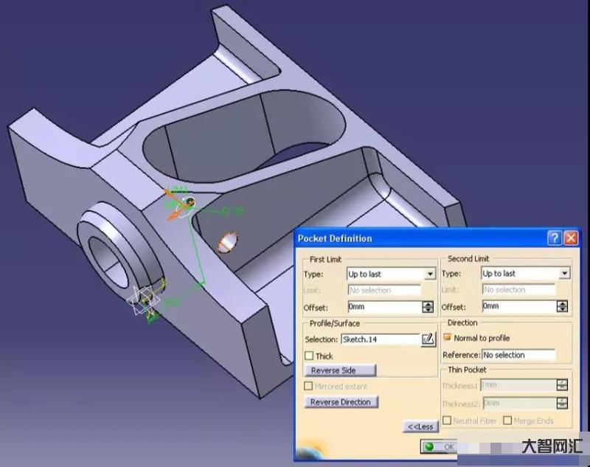Select the small circular pocket profile
Screen dimensions: 590x467
228,242
